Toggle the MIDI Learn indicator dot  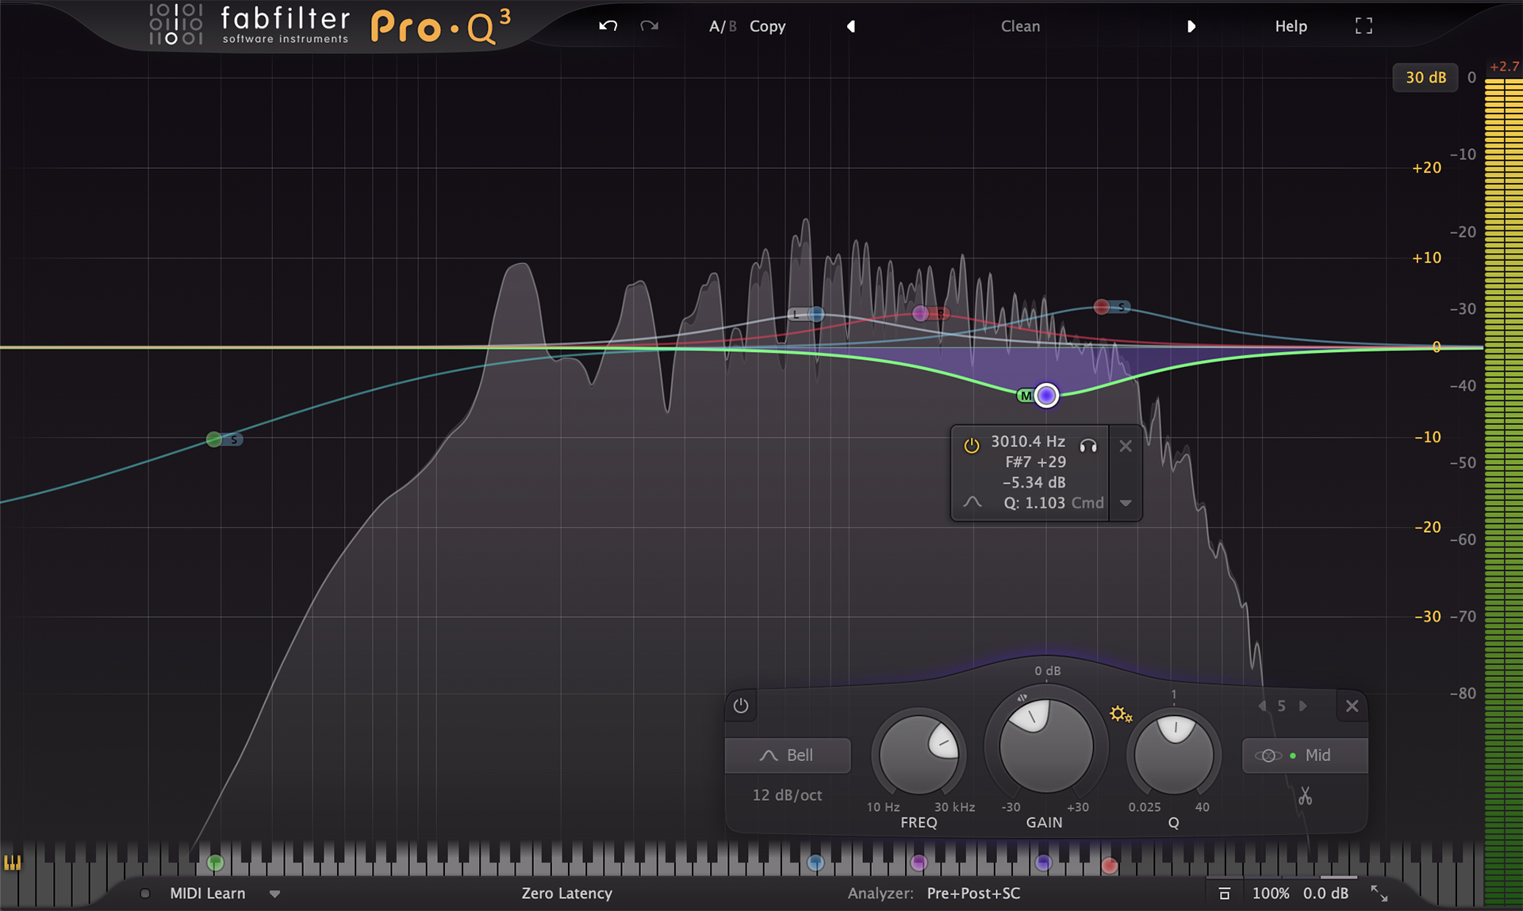[x=145, y=894]
